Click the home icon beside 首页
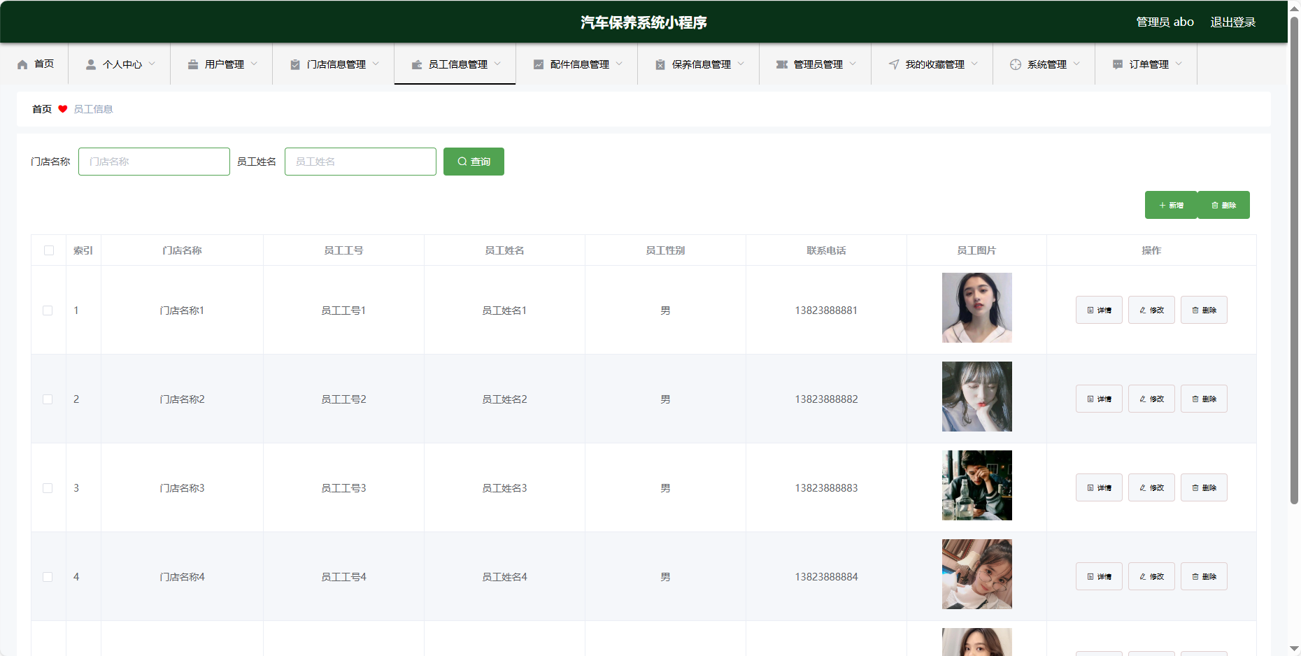 tap(22, 64)
